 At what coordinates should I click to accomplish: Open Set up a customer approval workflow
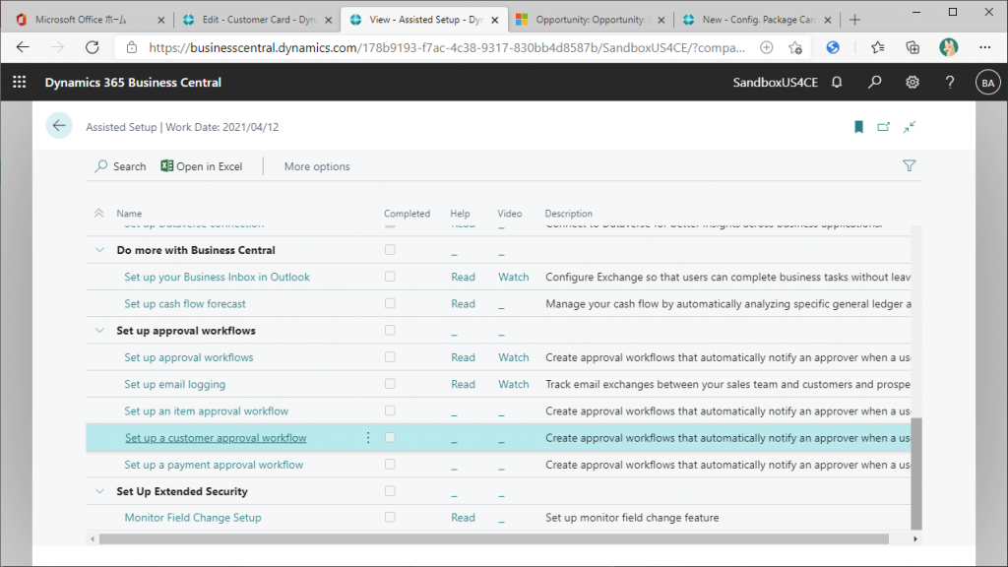point(216,438)
